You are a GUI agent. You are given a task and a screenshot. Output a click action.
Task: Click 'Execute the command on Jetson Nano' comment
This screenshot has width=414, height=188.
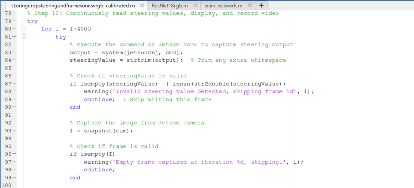(182, 45)
